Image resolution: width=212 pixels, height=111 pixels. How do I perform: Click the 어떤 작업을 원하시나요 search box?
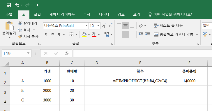171,14
